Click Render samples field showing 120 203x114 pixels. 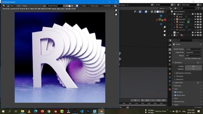193,66
